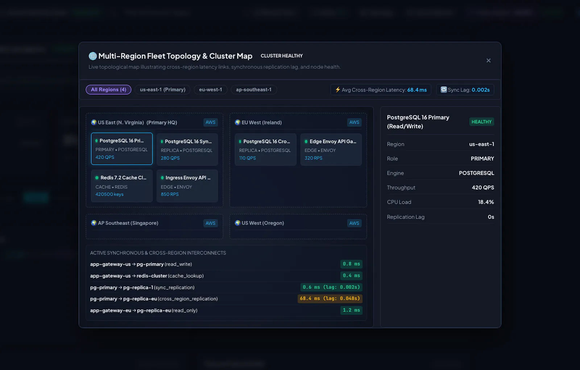The width and height of the screenshot is (580, 370).
Task: Click the 68.4 ms (lag: 0.048s) badge
Action: click(330, 299)
